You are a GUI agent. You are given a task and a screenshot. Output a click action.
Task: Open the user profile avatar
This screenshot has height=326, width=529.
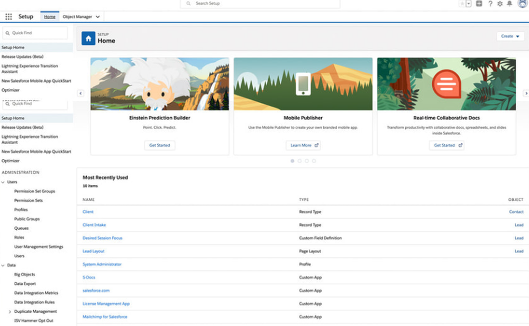(x=523, y=3)
